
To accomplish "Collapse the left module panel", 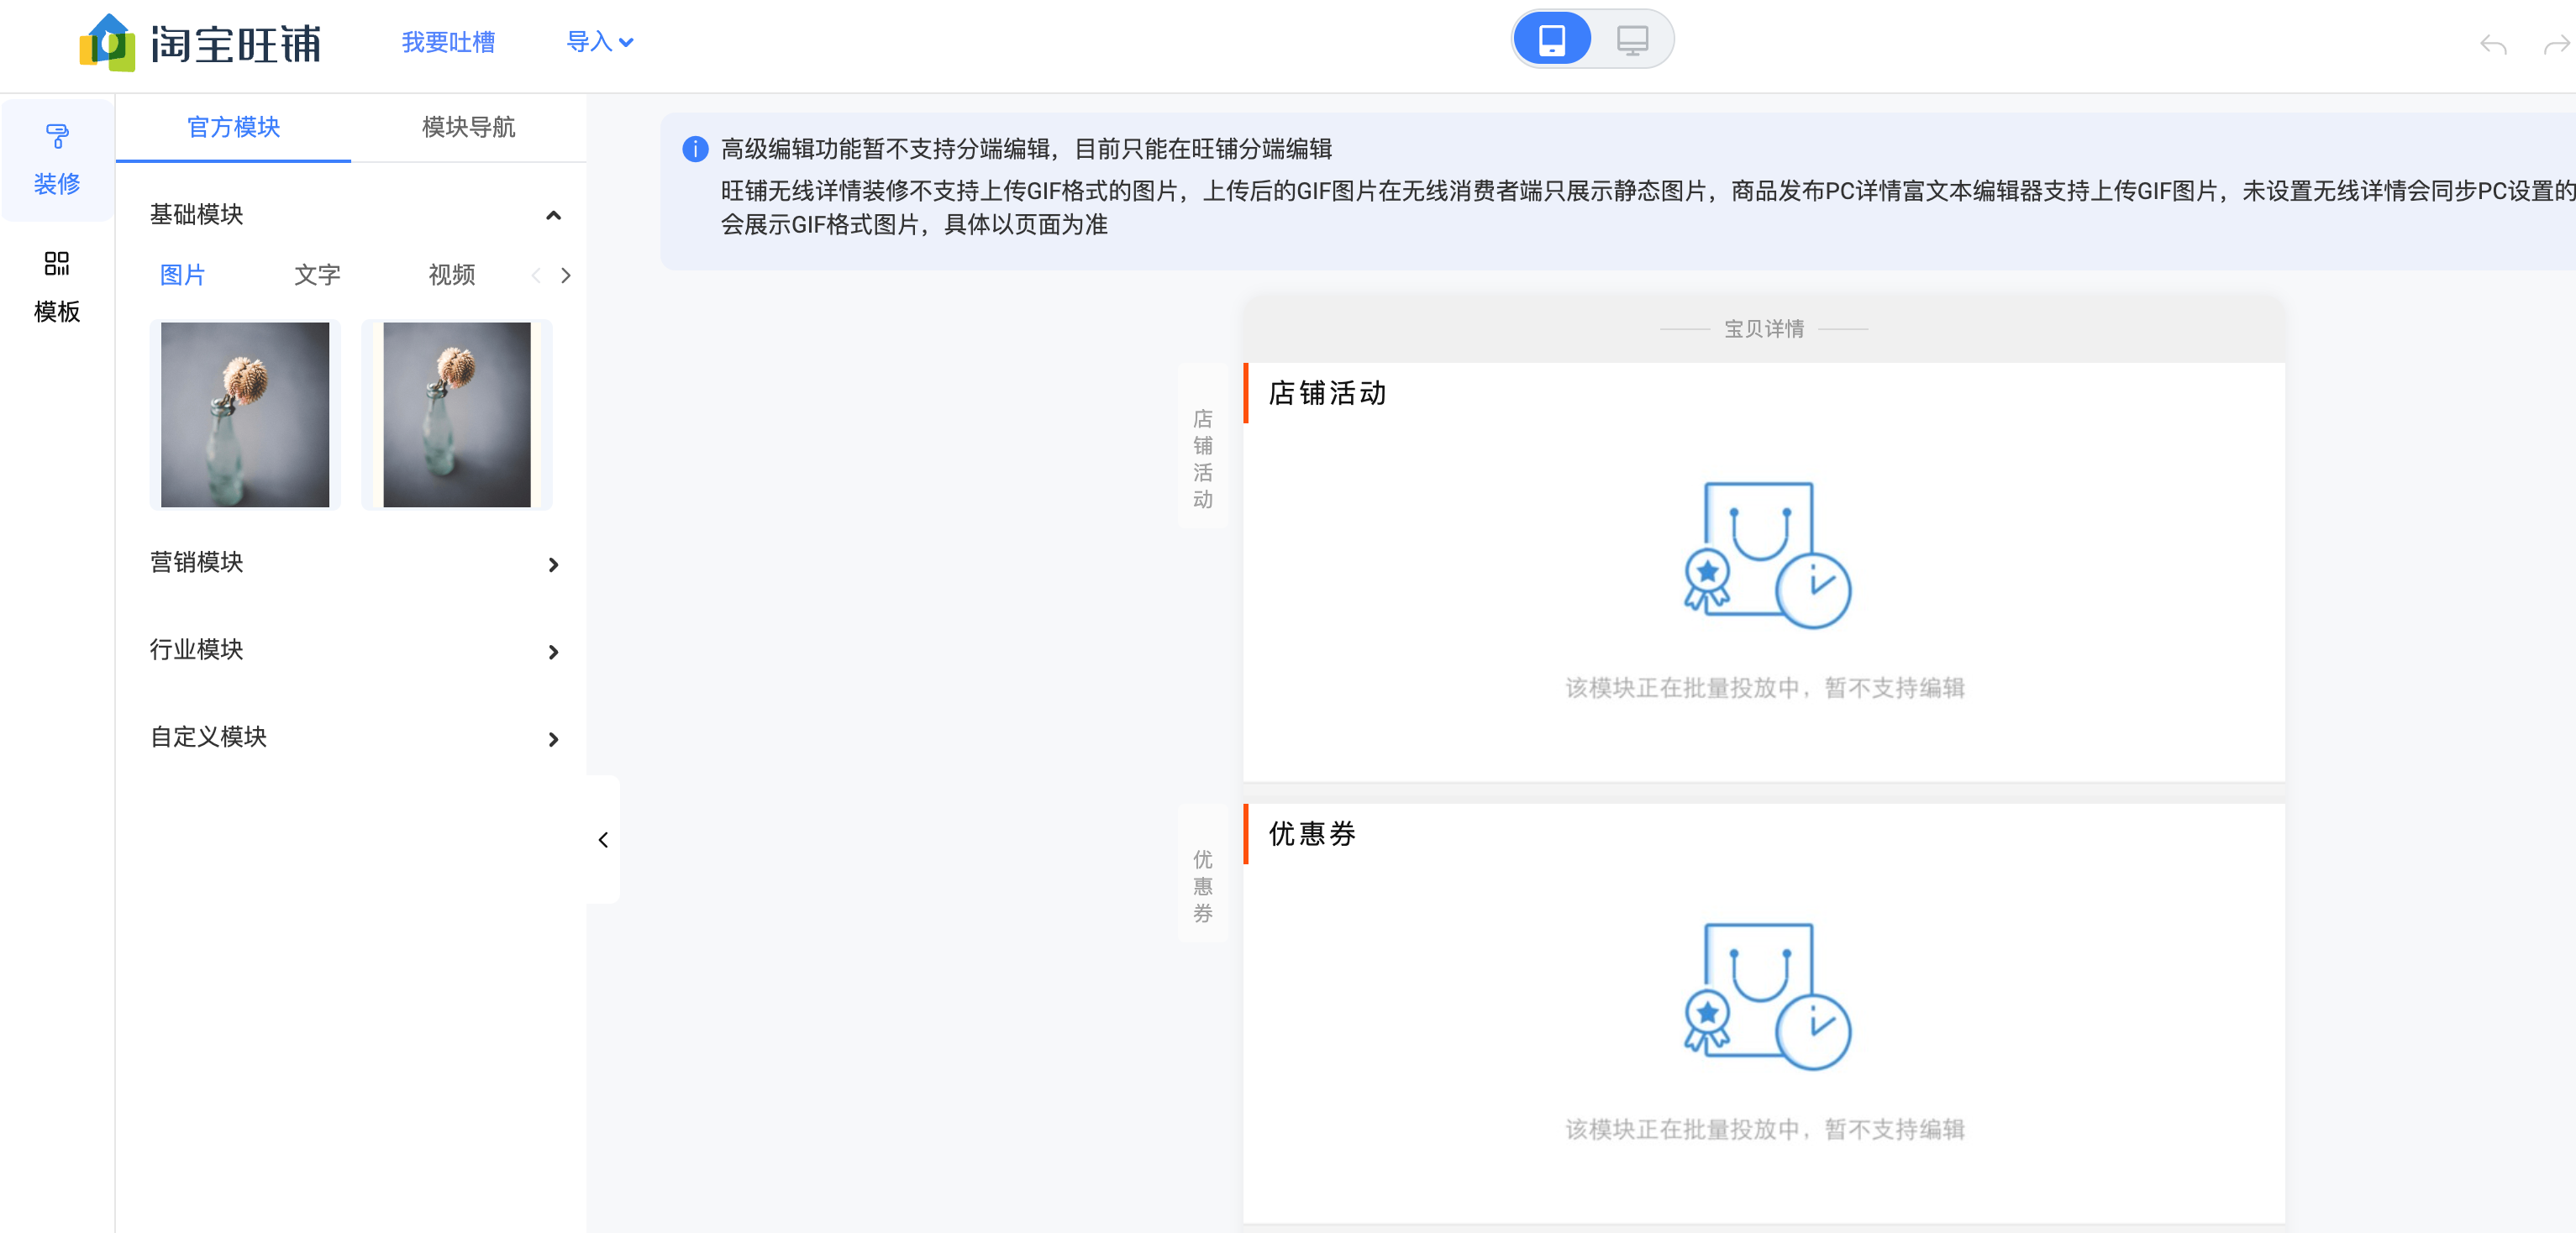I will click(603, 840).
